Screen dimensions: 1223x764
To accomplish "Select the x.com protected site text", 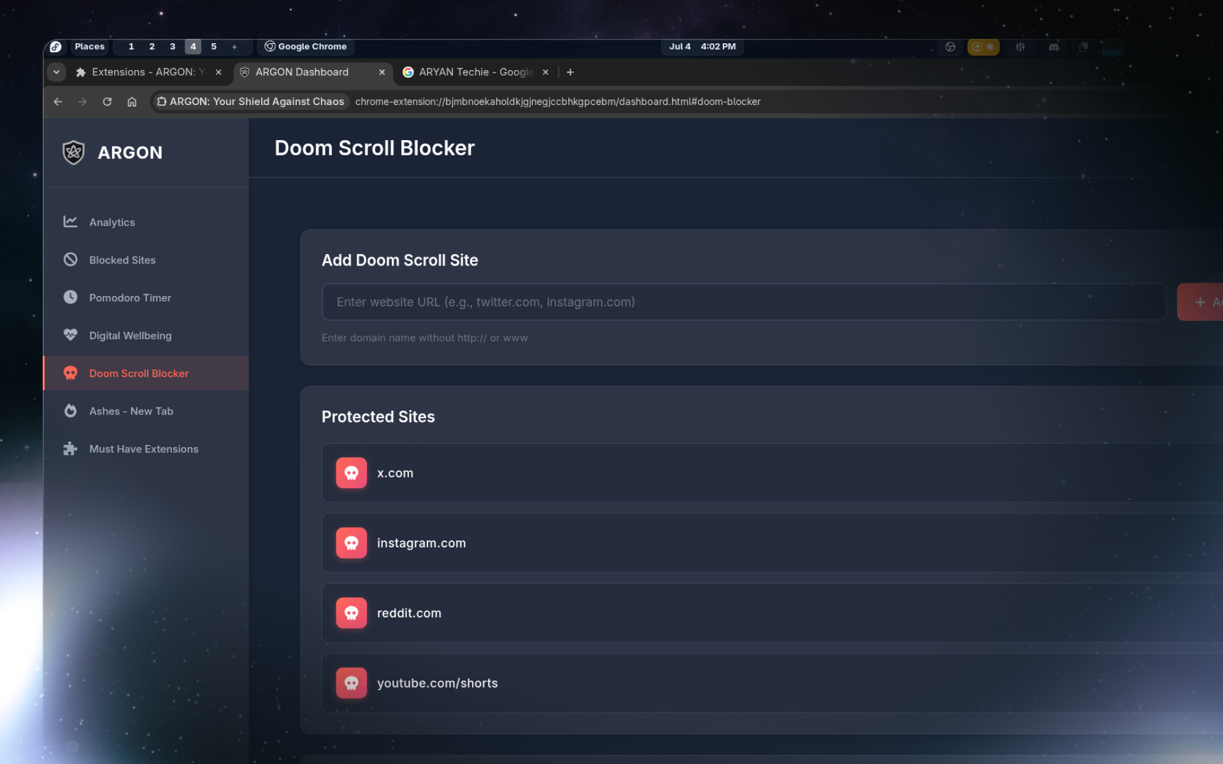I will pyautogui.click(x=395, y=473).
